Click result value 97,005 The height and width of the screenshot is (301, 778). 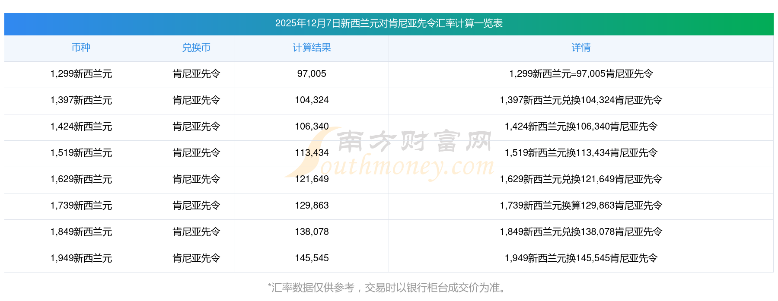tap(312, 74)
